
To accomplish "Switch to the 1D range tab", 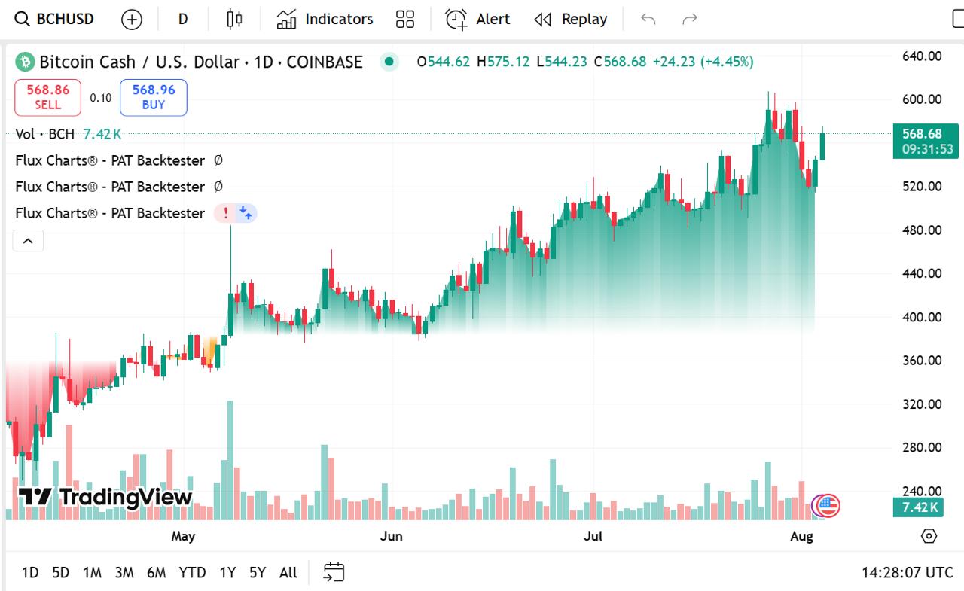I will (30, 572).
